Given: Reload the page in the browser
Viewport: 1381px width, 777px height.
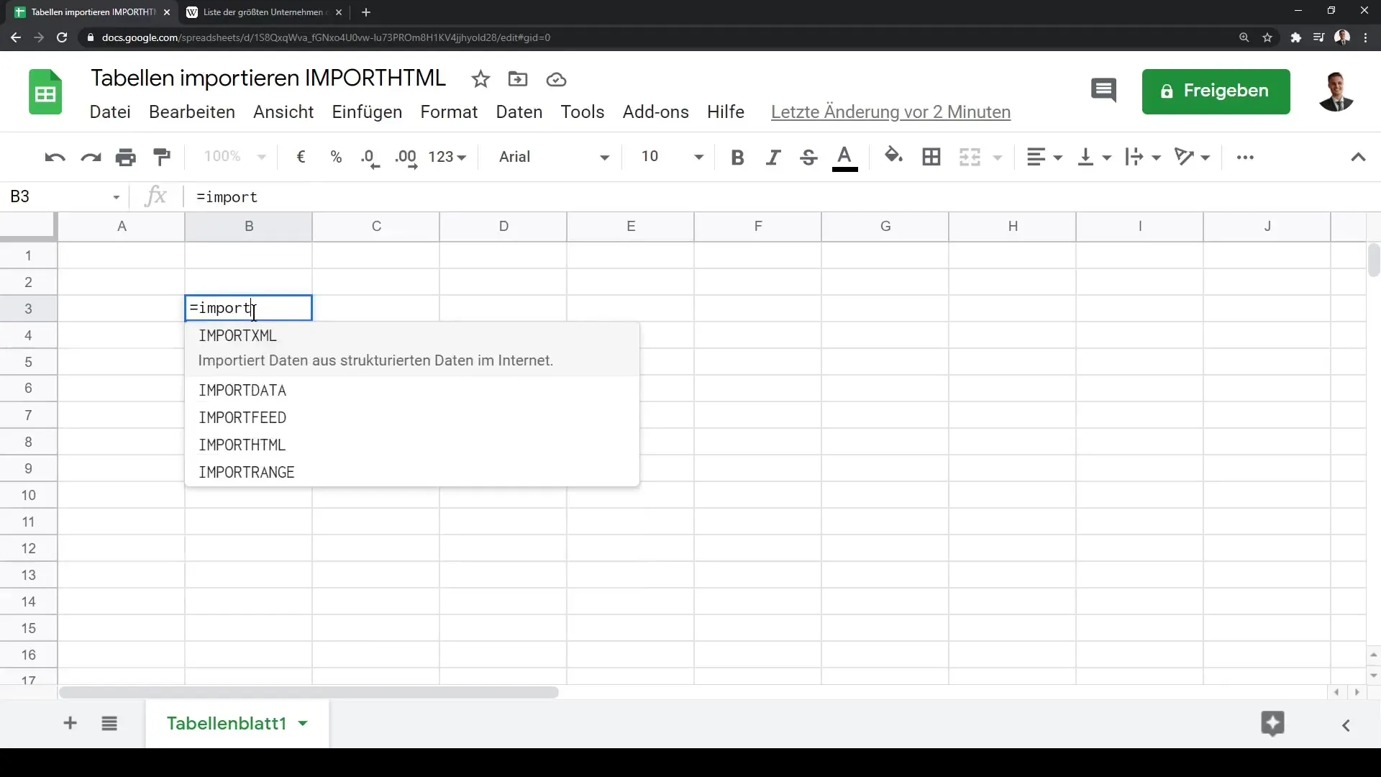Looking at the screenshot, I should [62, 37].
